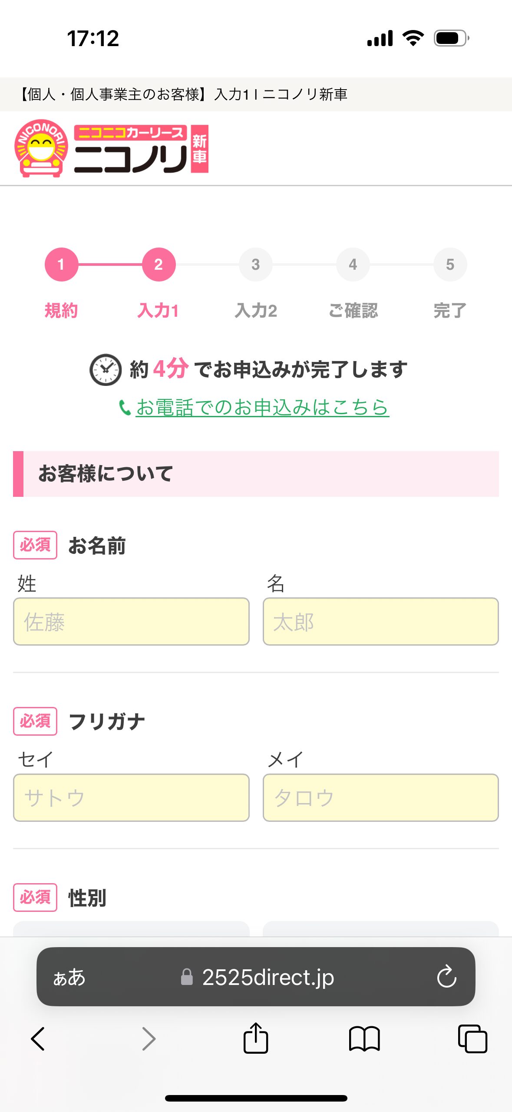Tap the green phone icon

(x=125, y=408)
